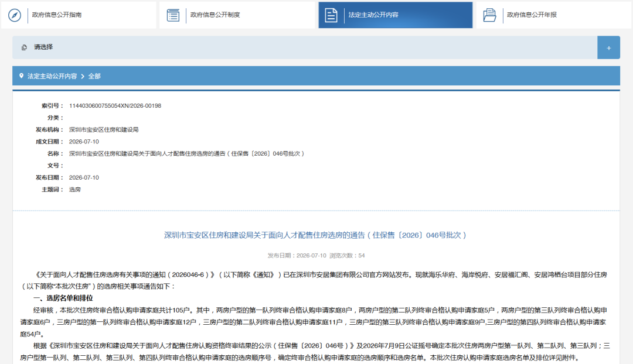This screenshot has width=633, height=364.
Task: Click the compass icon for 政府信息公开指南
Action: (15, 15)
